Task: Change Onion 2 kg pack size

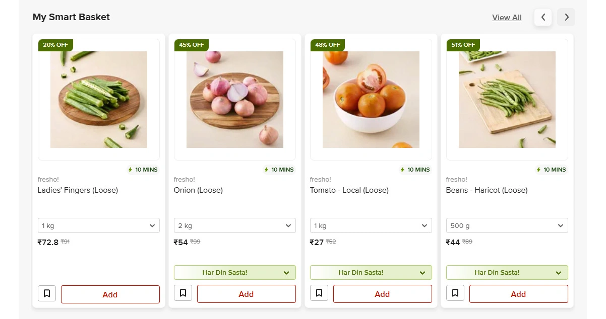Action: point(235,225)
